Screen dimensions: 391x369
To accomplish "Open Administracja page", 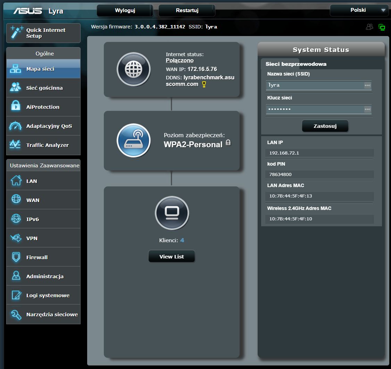I will [43, 276].
